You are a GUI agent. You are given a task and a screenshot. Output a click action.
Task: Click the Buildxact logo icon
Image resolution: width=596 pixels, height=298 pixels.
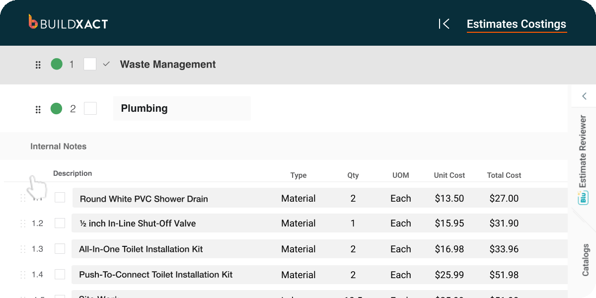coord(33,22)
